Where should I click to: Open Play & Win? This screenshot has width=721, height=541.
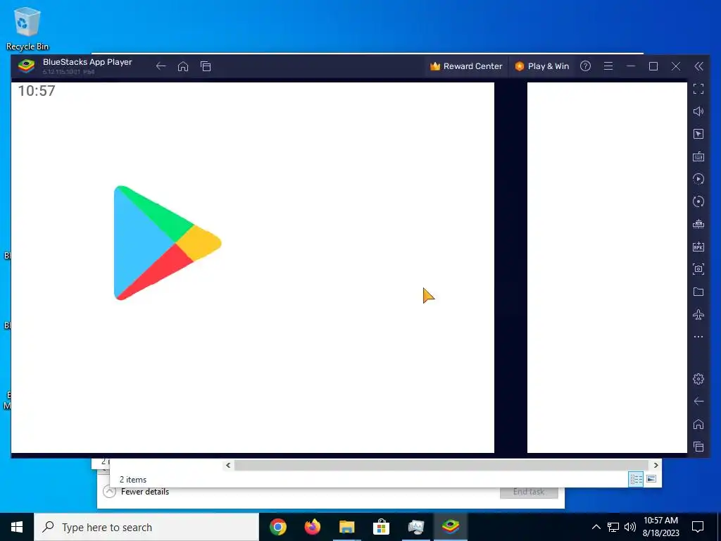[x=541, y=66]
